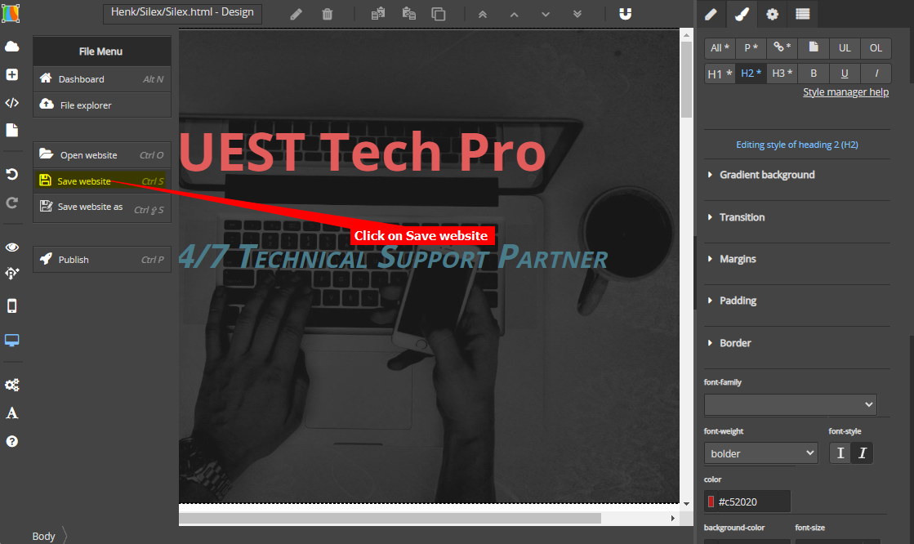Click the duplicate element toolbar icon
This screenshot has width=914, height=544.
tap(439, 14)
